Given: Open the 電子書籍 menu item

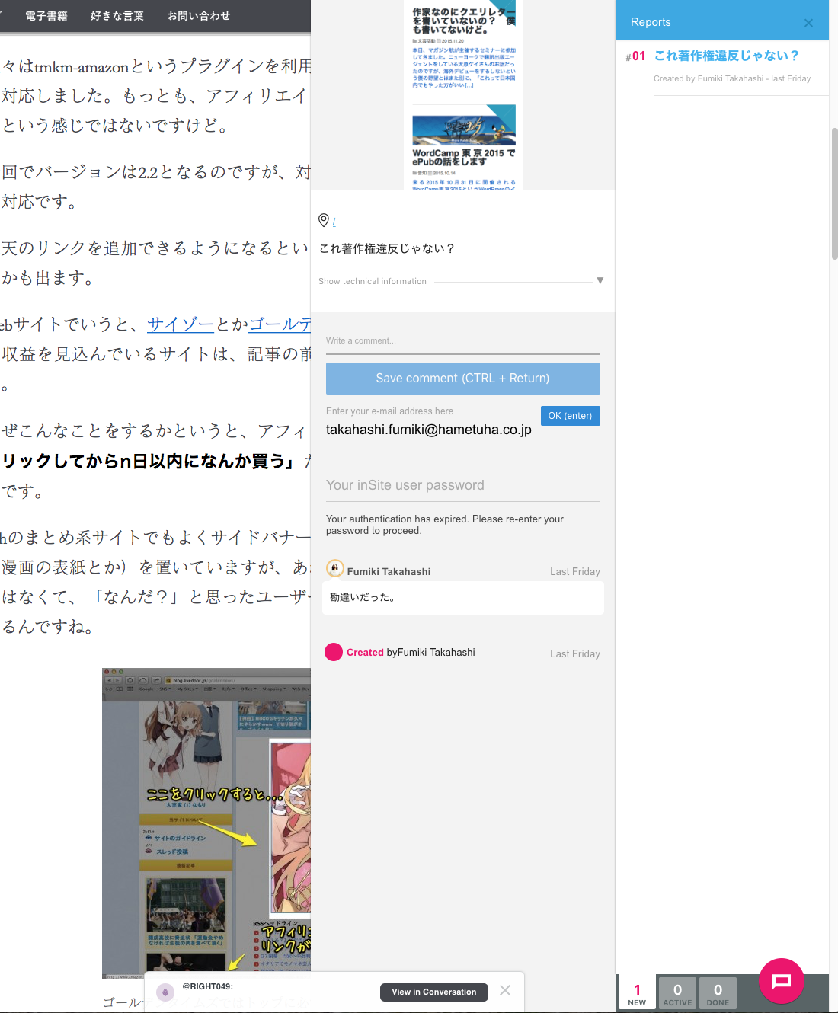Looking at the screenshot, I should [46, 16].
